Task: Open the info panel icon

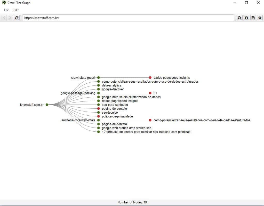Action: [246, 18]
